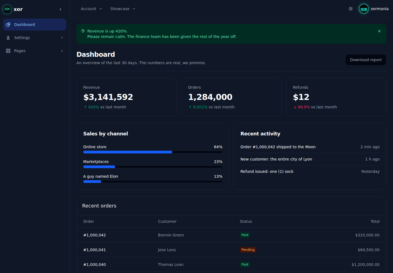393x273 pixels.
Task: Click the Pages grid icon
Action: click(x=8, y=51)
